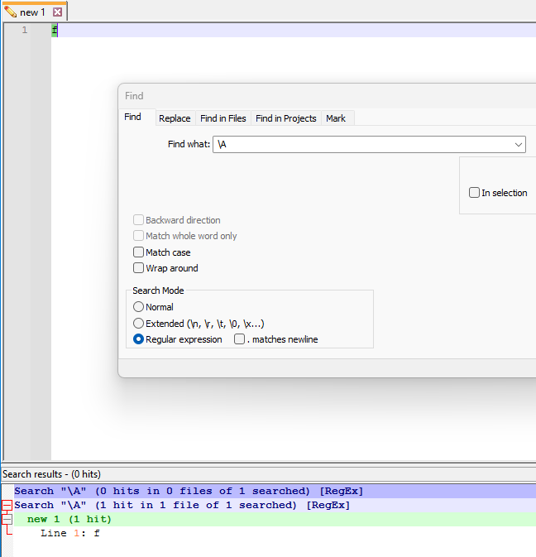Click into the Find what text field
Image resolution: width=536 pixels, height=557 pixels.
pyautogui.click(x=364, y=145)
